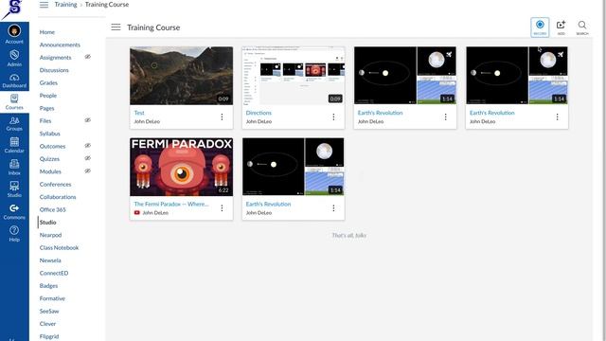Open Syllabus in course menu
The height and width of the screenshot is (341, 606).
click(50, 134)
